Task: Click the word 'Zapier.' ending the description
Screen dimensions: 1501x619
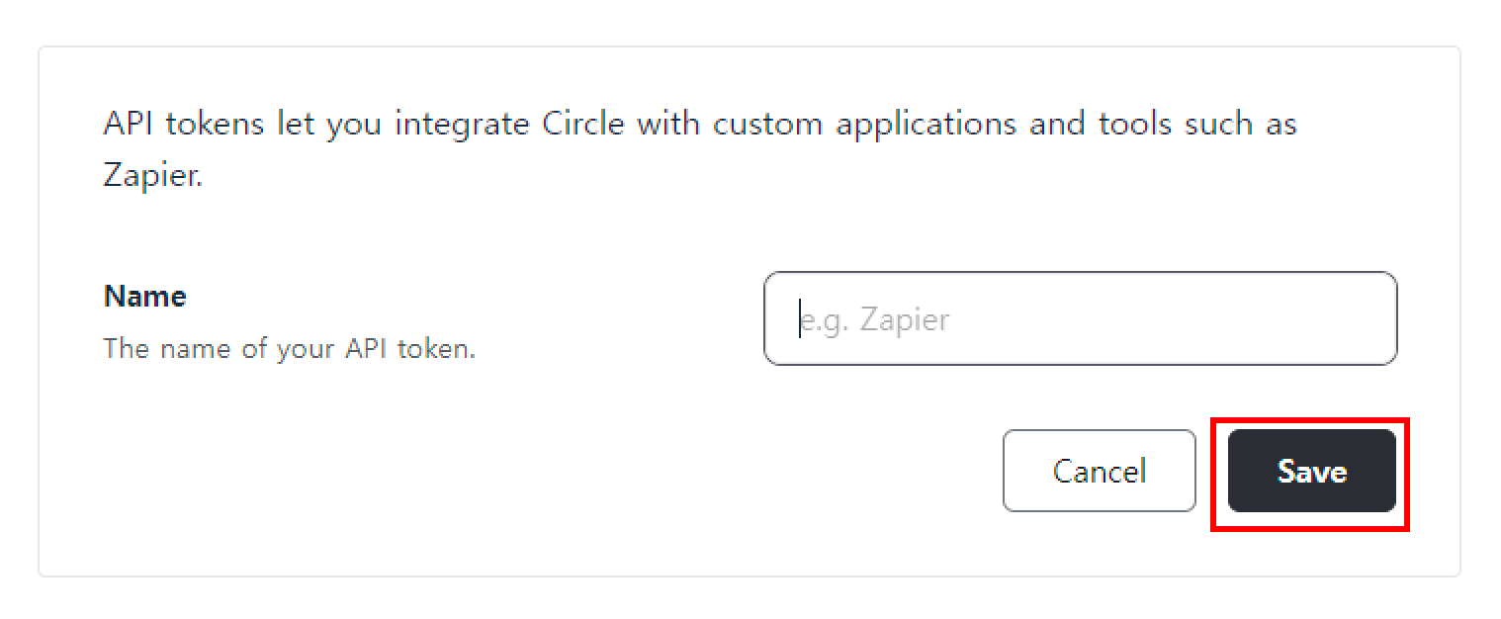Action: (153, 176)
